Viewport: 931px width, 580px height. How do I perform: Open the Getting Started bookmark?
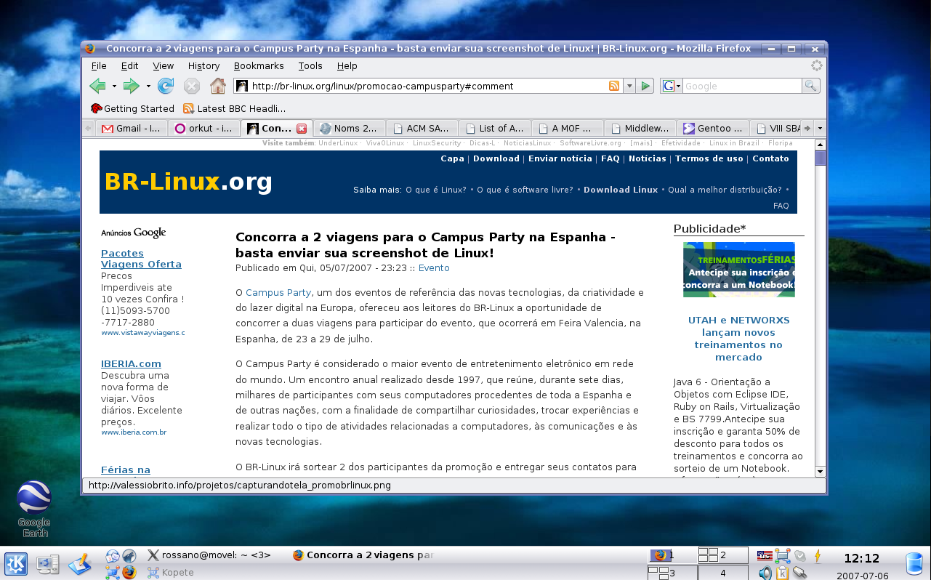[132, 108]
